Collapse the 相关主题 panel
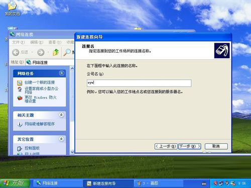 point(62,115)
